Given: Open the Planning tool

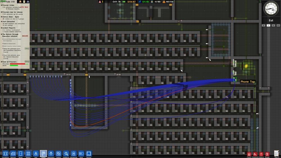Looking at the screenshot, I should click(x=89, y=154).
